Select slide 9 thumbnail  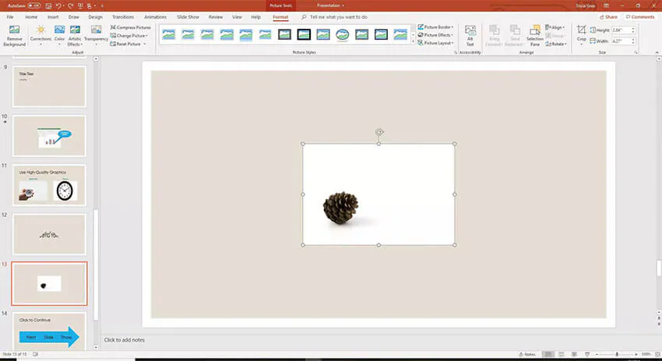pos(49,86)
